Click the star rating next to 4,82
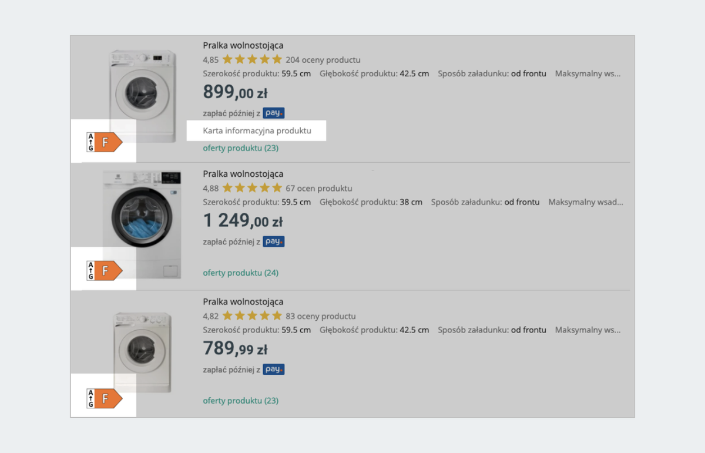This screenshot has height=453, width=705. pos(252,316)
